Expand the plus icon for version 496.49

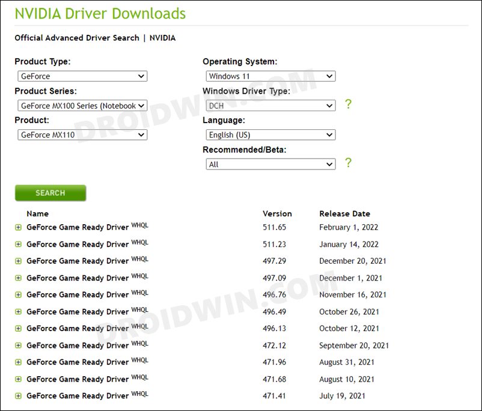click(x=19, y=312)
